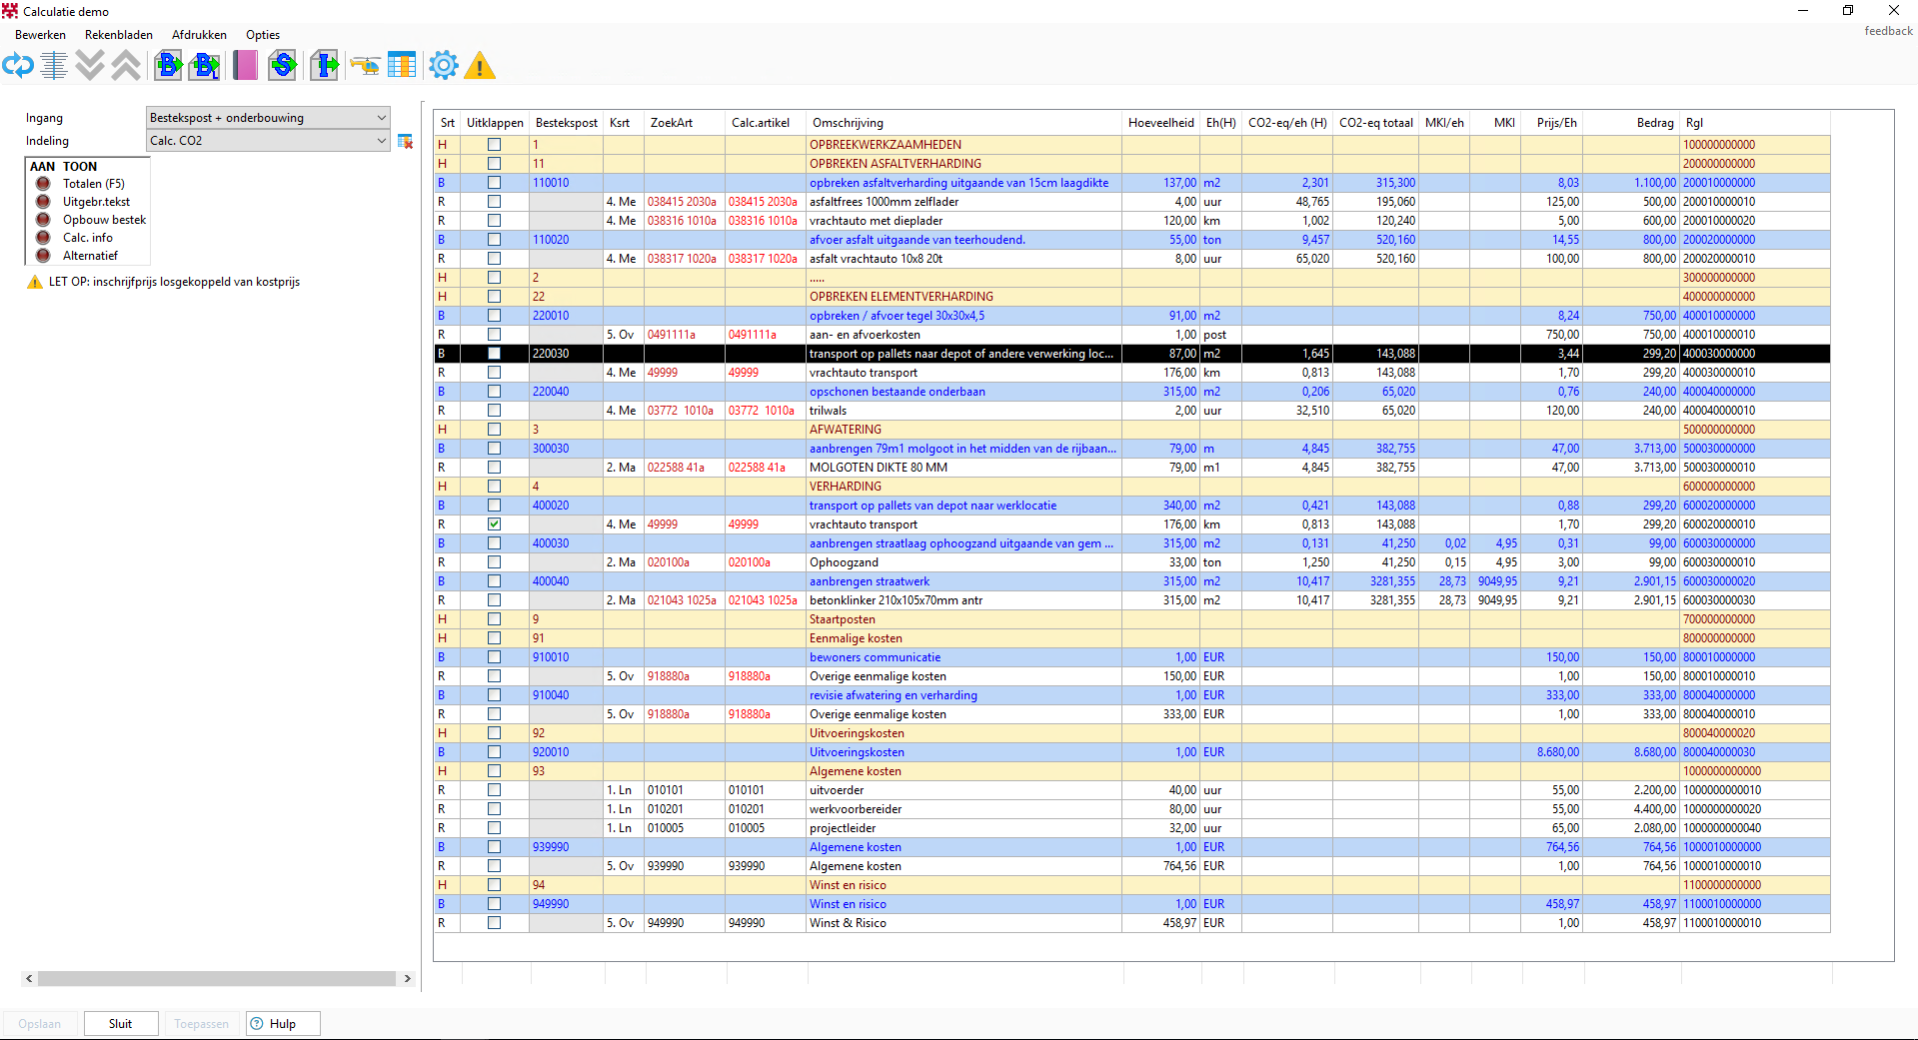Click the CO2-eq totaal column header

(1375, 123)
